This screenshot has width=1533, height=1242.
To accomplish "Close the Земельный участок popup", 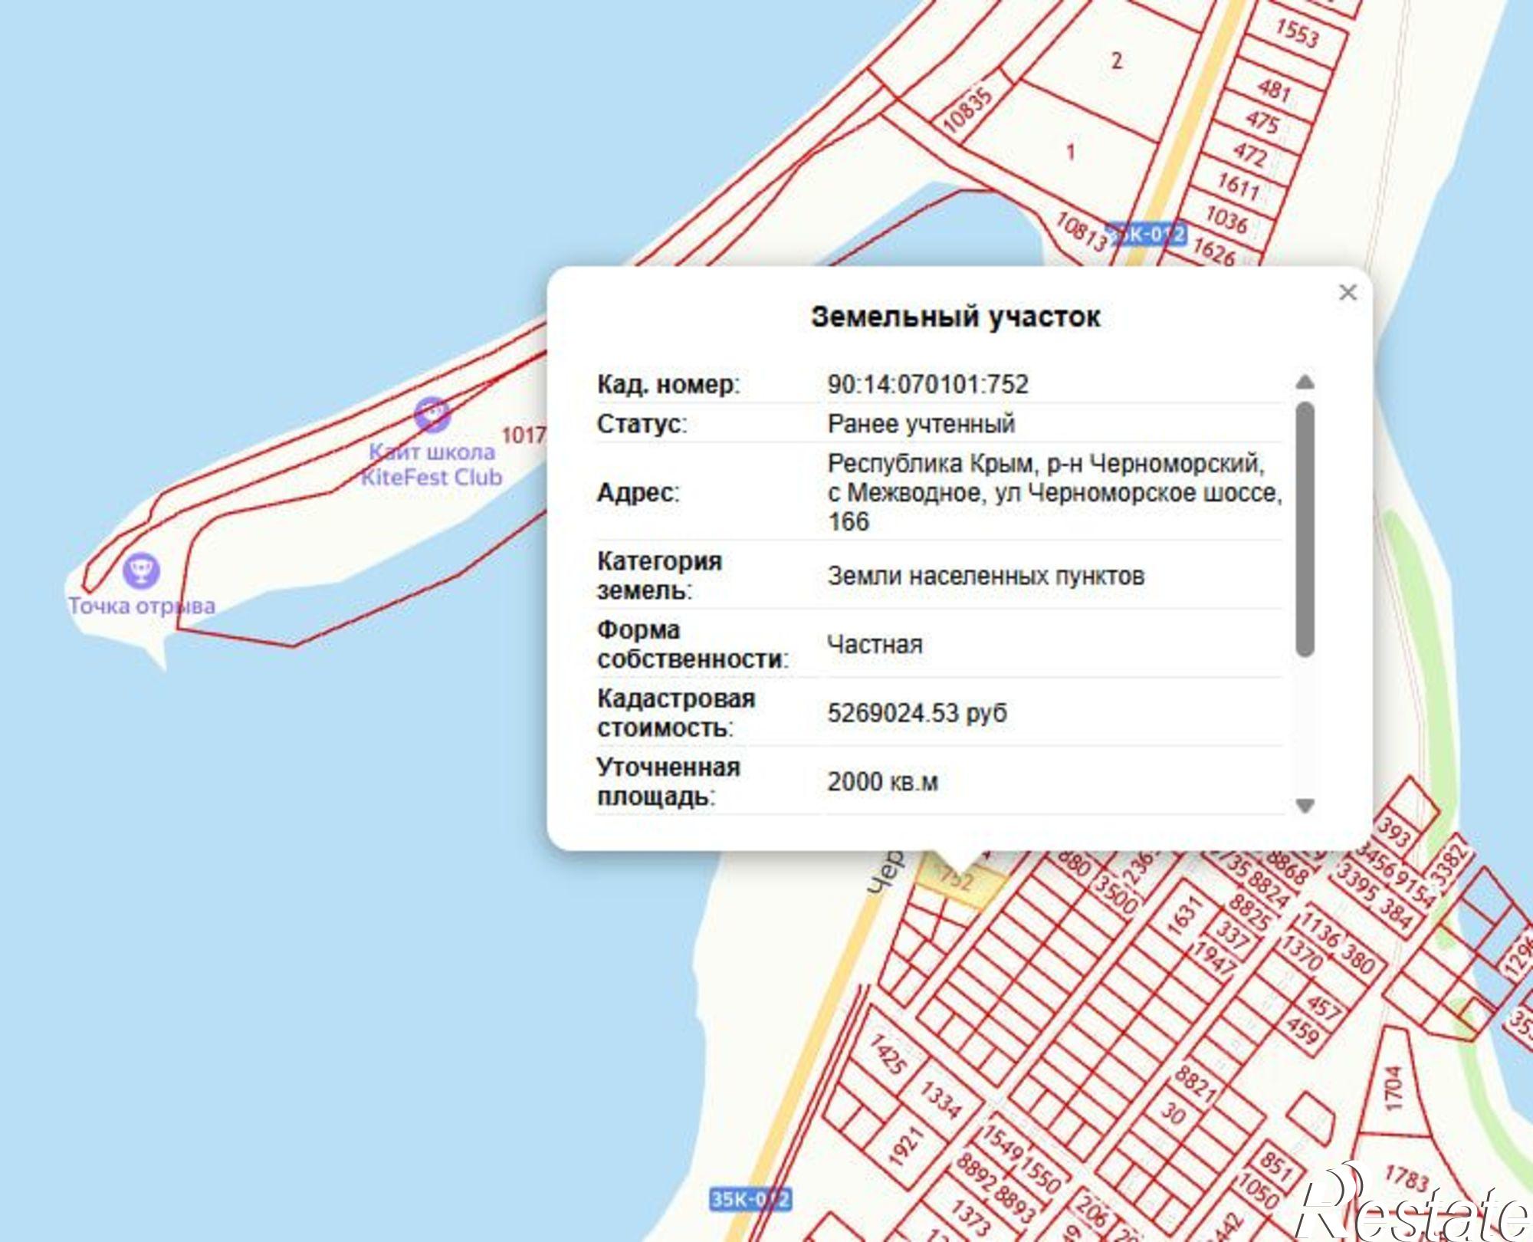I will pyautogui.click(x=1348, y=292).
